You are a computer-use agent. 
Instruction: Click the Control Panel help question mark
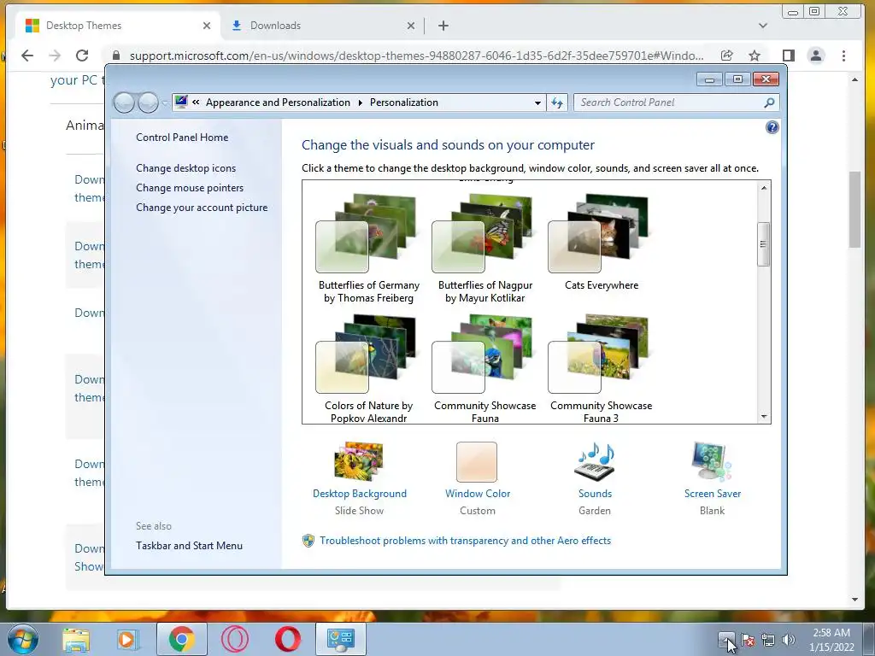point(772,128)
